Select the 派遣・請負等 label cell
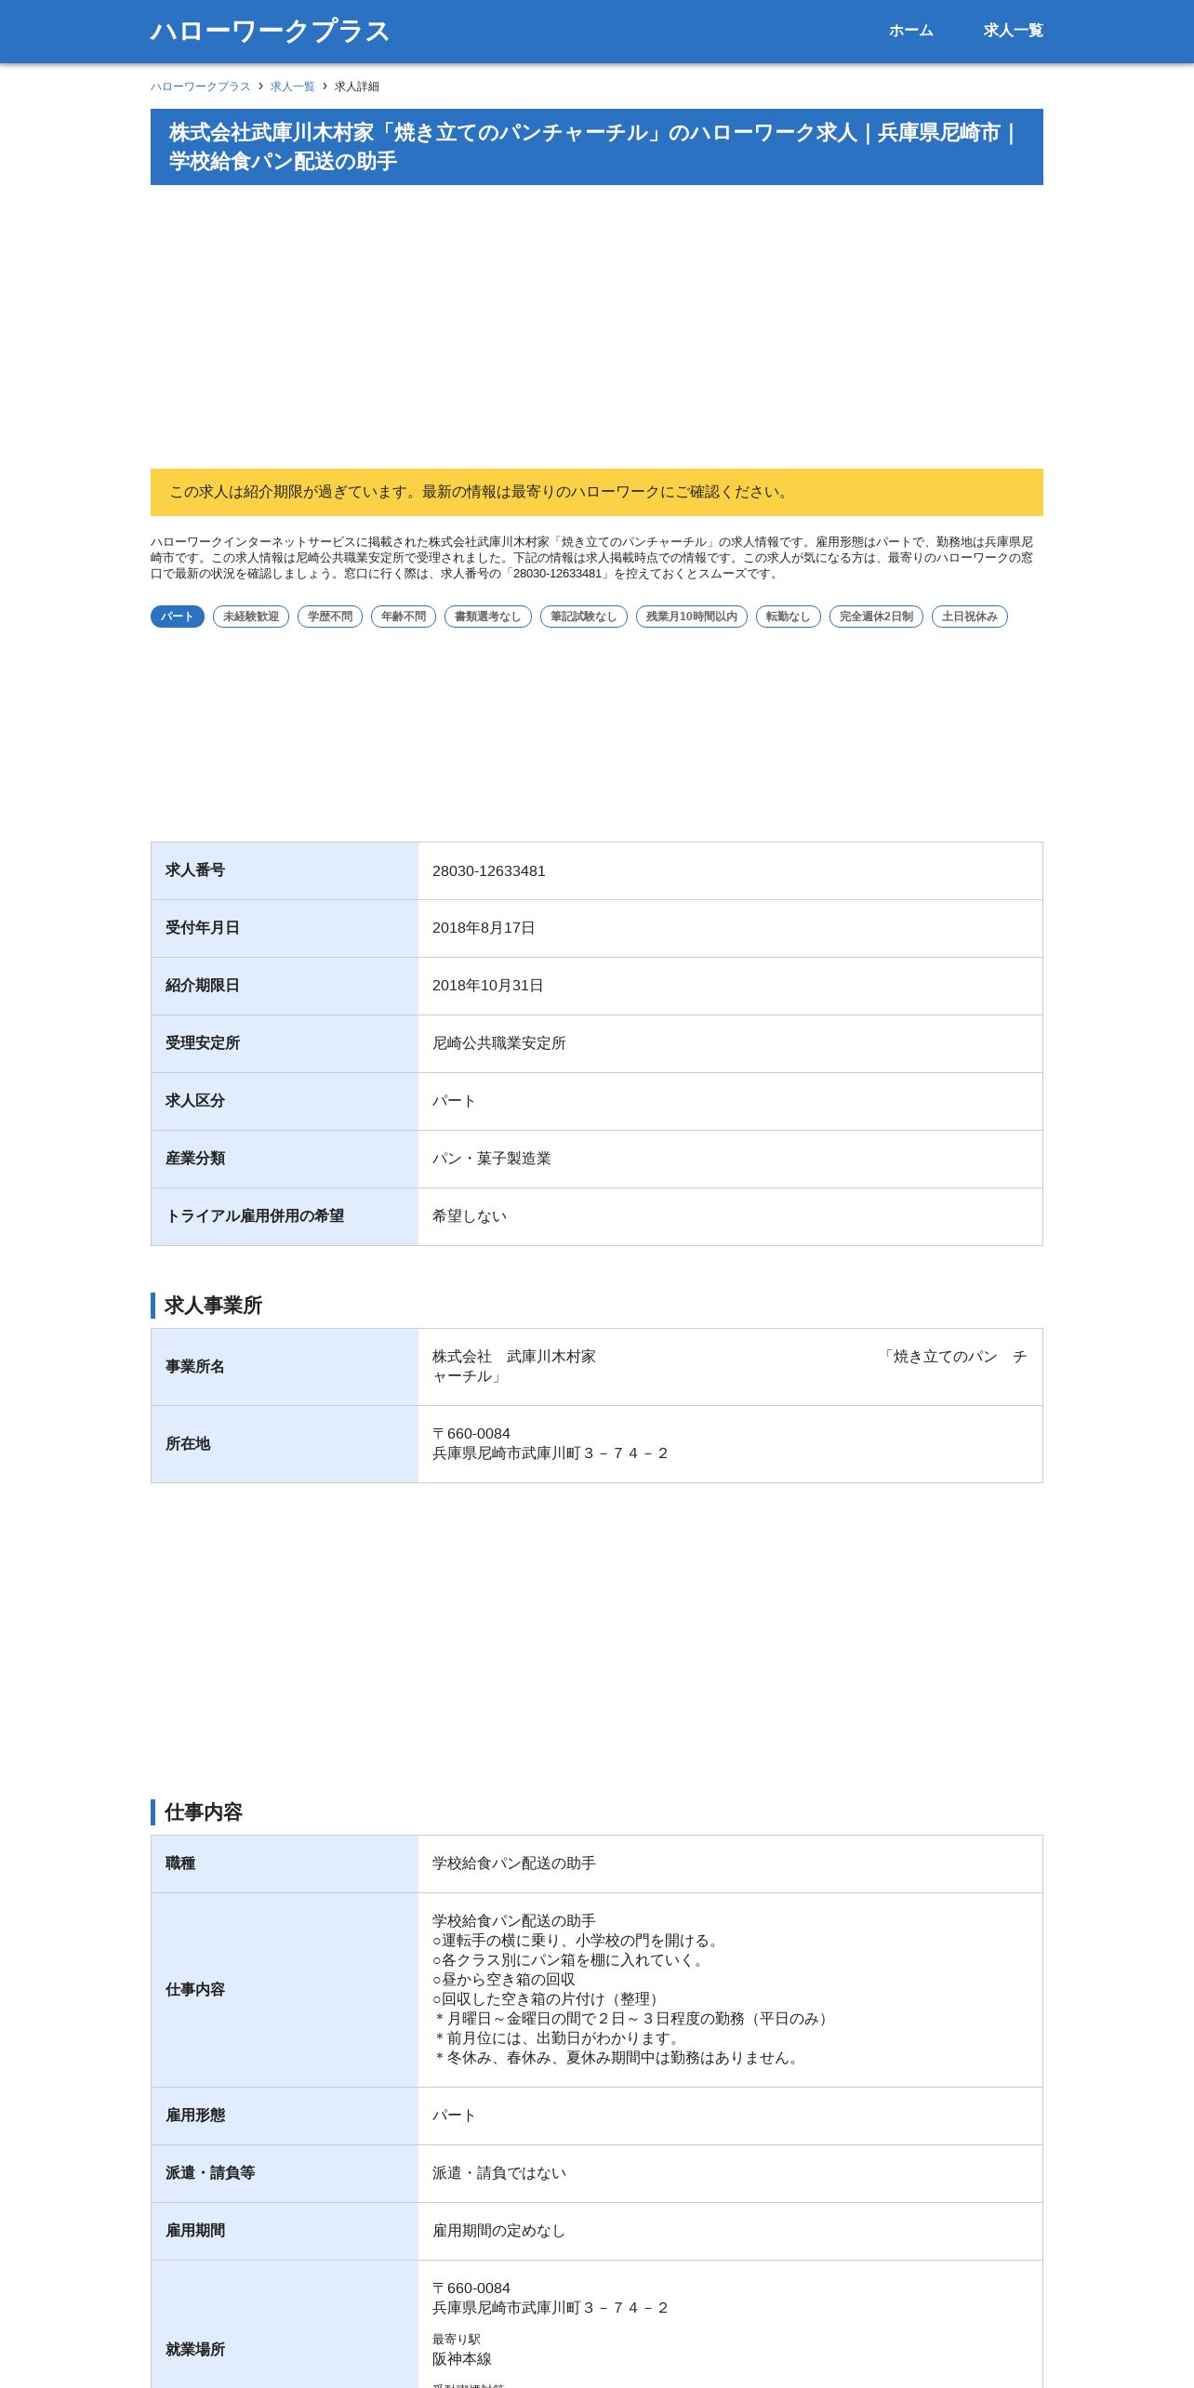This screenshot has height=2388, width=1194. pos(285,2174)
